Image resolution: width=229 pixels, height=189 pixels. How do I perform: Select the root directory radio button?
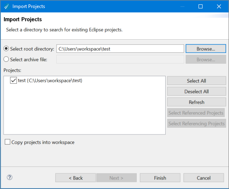pos(6,49)
